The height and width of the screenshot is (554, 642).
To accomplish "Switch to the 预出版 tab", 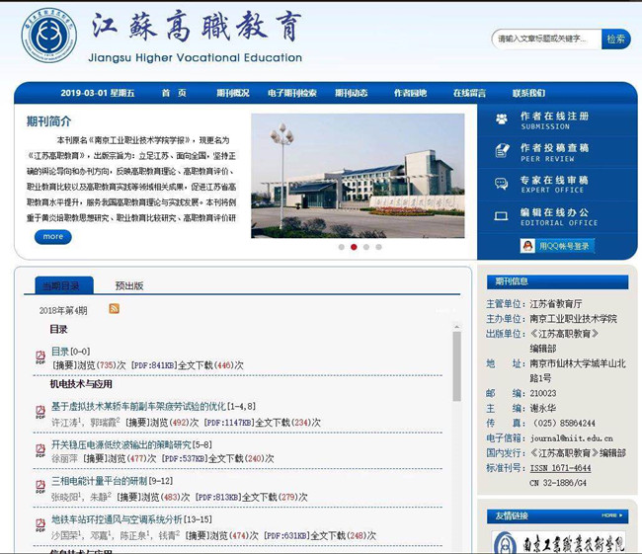I will (x=129, y=285).
